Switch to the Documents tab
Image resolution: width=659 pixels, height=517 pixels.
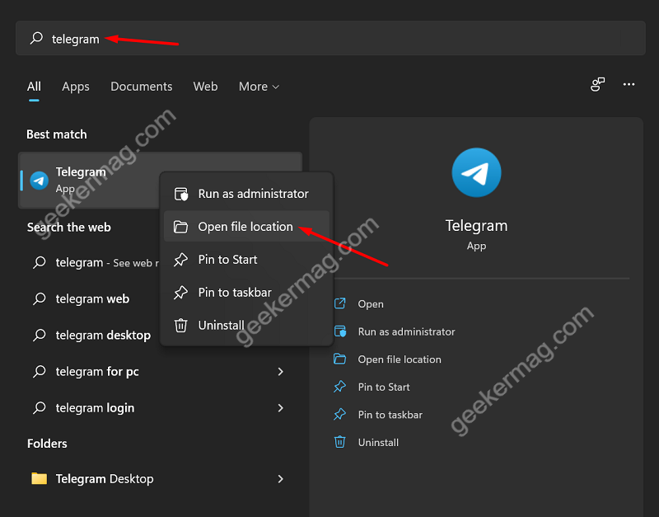click(141, 87)
